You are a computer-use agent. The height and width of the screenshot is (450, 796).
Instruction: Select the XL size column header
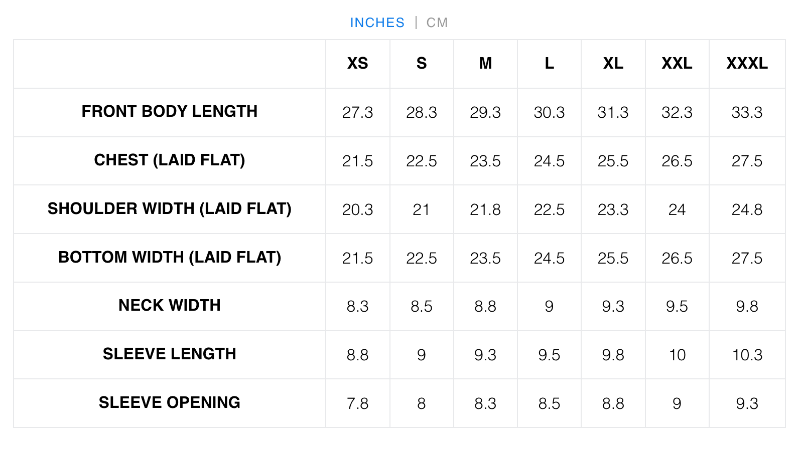pos(613,64)
